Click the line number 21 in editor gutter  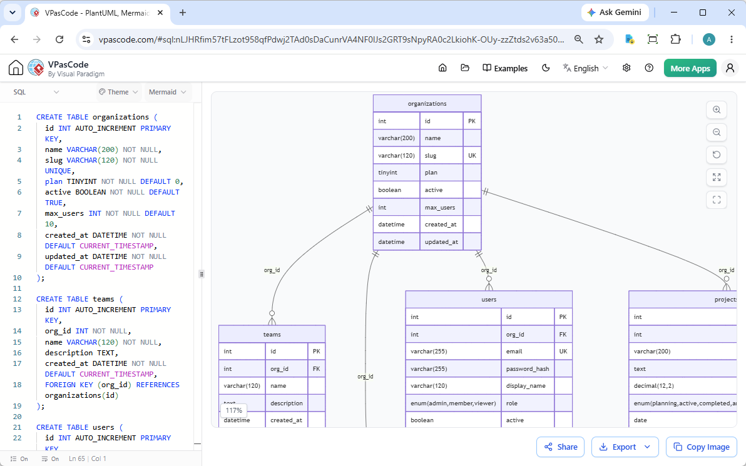click(17, 427)
